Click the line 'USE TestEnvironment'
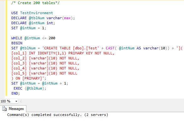Viewport: 184px width, 126px height. coord(32,13)
